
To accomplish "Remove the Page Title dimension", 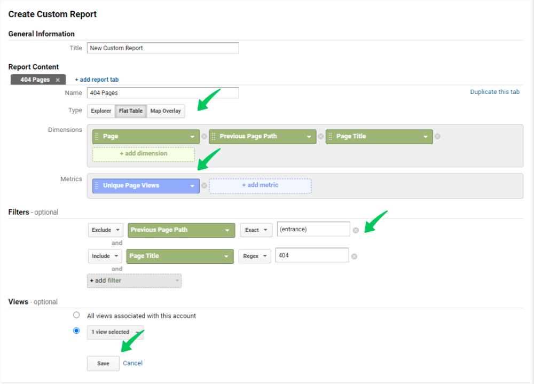I will pyautogui.click(x=437, y=136).
